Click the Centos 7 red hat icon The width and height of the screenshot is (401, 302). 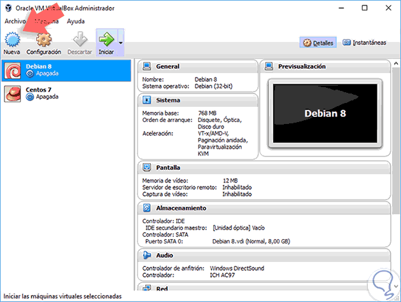click(x=13, y=93)
